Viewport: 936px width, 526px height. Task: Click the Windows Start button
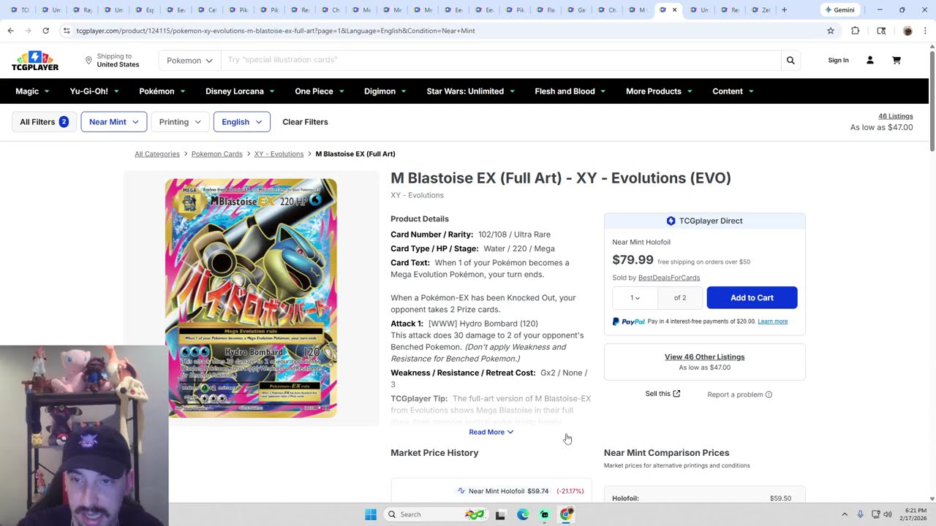coord(371,514)
